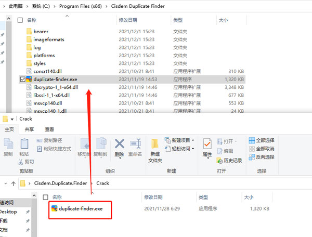Expand the chevron after Program Files (x86)
The height and width of the screenshot is (237, 312).
107,6
